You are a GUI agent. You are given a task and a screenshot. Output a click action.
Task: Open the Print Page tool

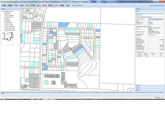(62, 5)
